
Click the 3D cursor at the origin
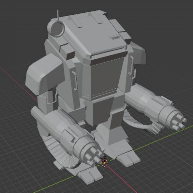[104, 163]
